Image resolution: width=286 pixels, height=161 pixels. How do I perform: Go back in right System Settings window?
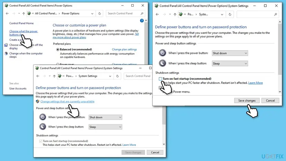click(157, 15)
